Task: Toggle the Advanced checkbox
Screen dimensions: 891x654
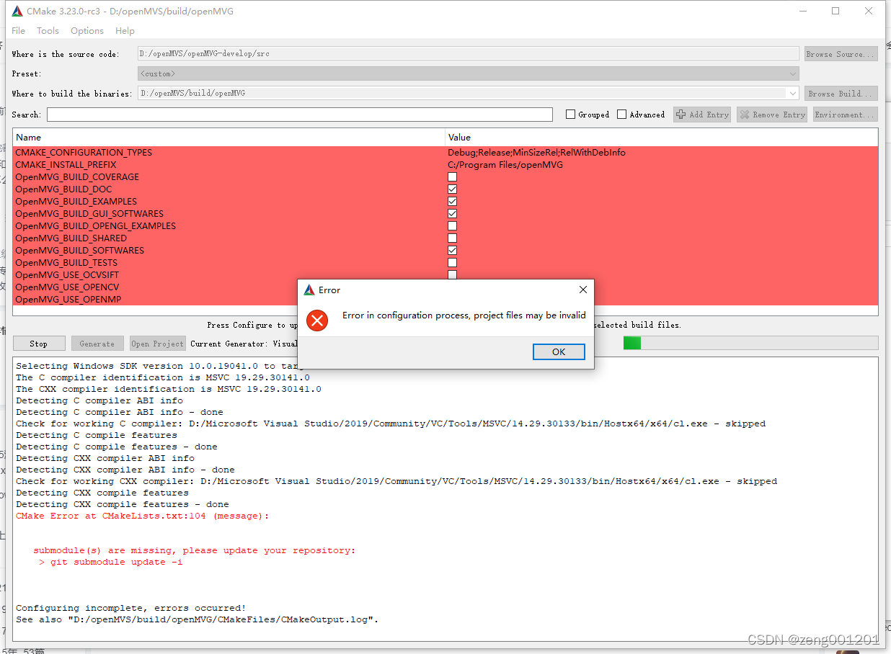Action: [621, 115]
